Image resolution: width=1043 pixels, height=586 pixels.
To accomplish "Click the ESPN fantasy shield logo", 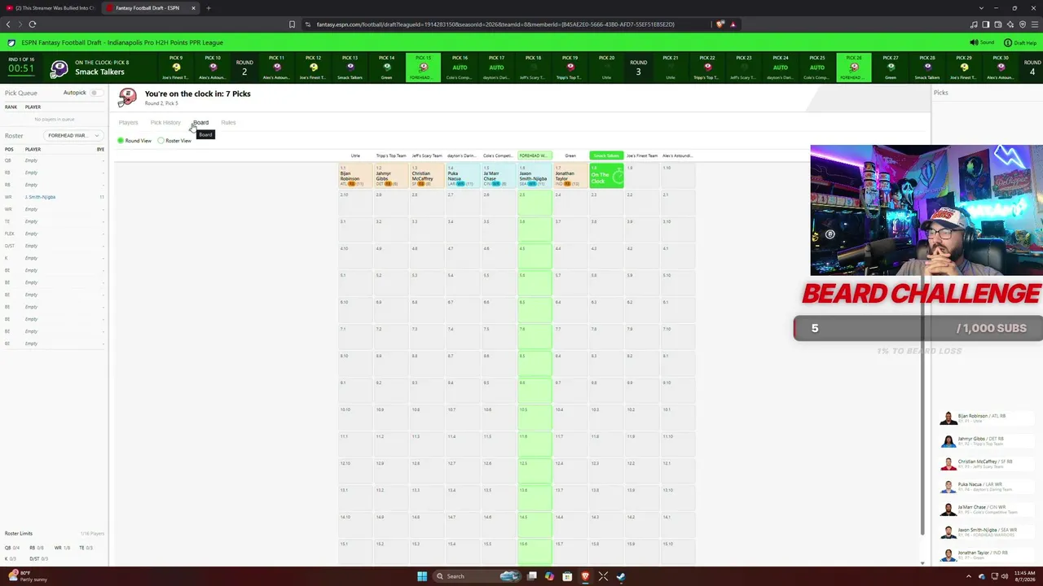I will pos(11,42).
